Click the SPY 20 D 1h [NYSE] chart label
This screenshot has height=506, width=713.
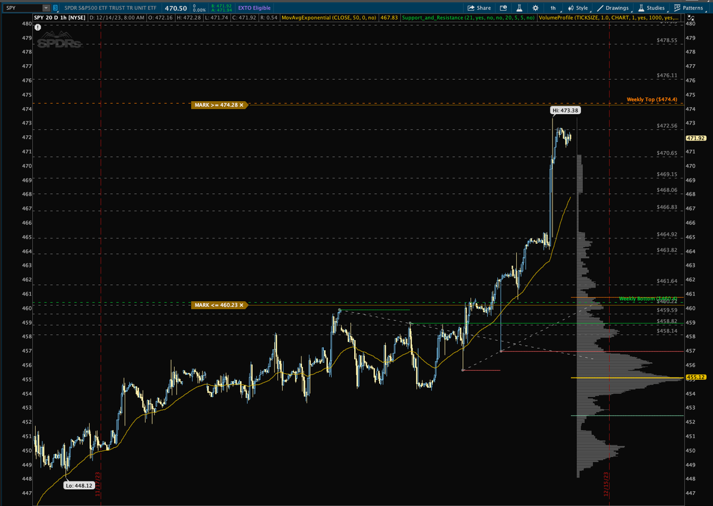[x=61, y=18]
